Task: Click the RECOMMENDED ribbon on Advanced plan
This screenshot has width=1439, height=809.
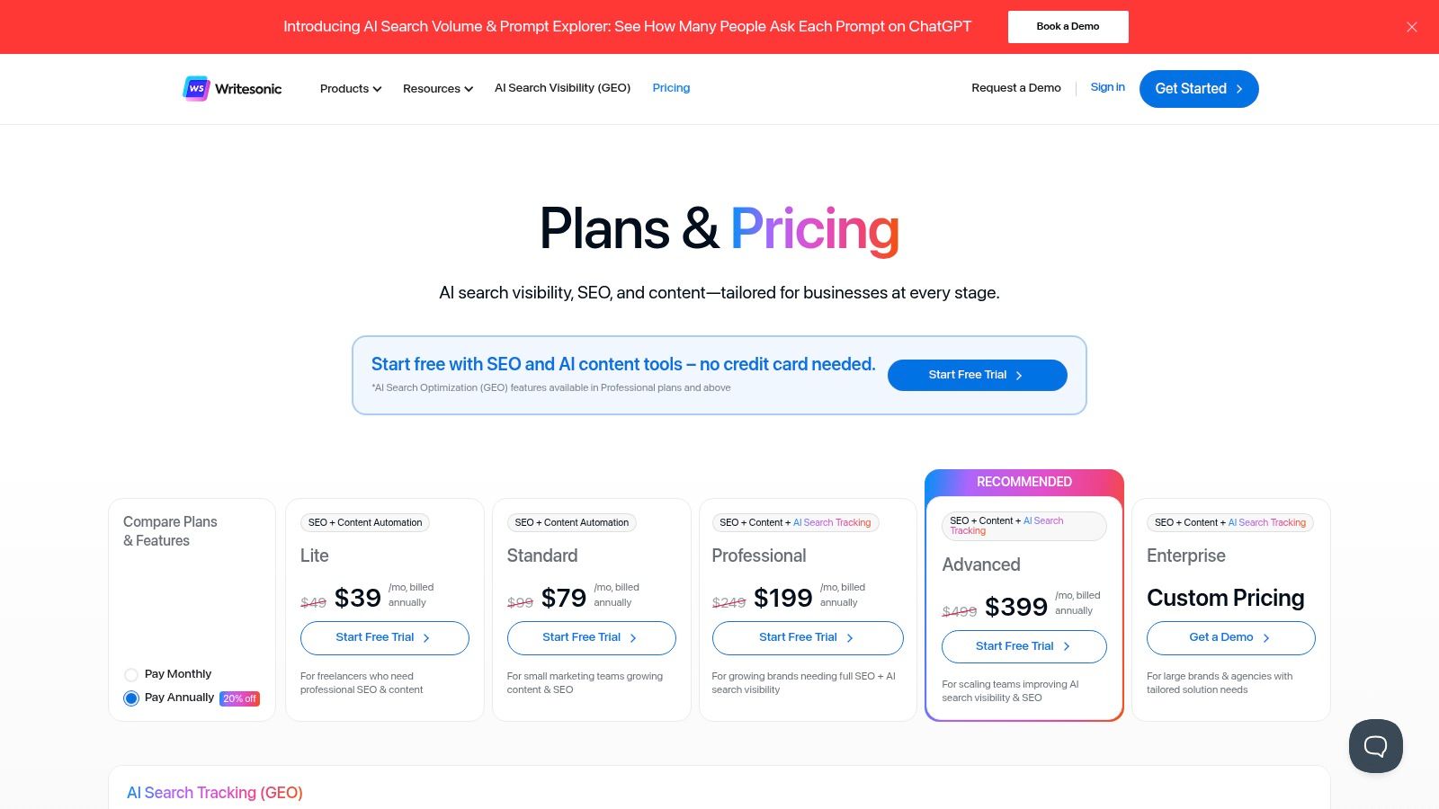Action: point(1024,482)
